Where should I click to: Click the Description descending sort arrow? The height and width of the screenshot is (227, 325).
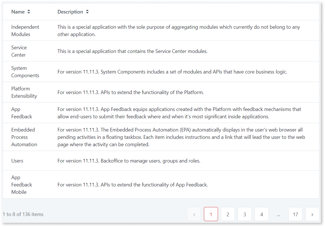point(87,13)
